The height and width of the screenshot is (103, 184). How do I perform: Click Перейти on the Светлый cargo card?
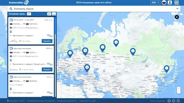tap(47, 41)
